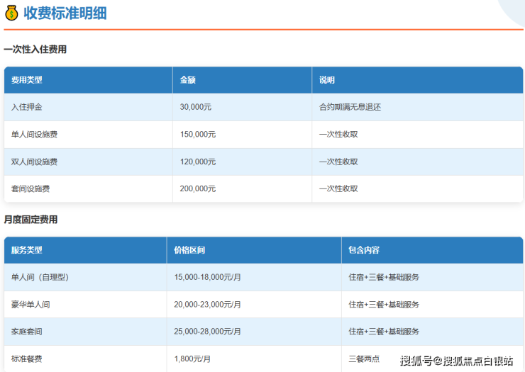Click the 服务类型 column header
Viewport: 525px width, 372px height.
[x=27, y=250]
